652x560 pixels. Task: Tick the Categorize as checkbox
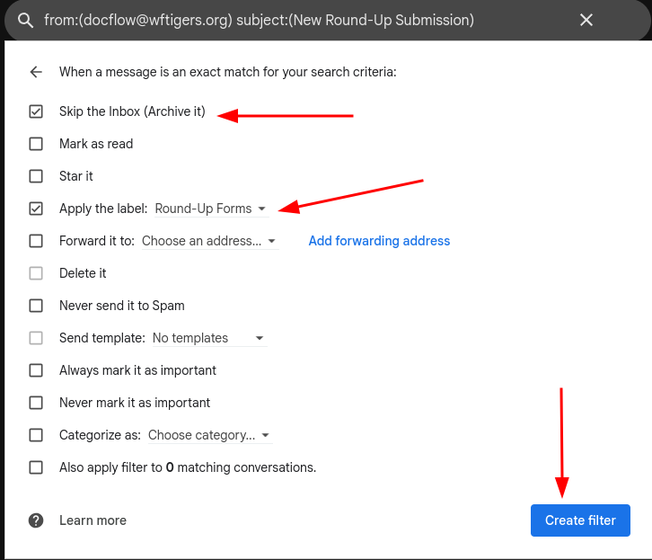(x=36, y=435)
